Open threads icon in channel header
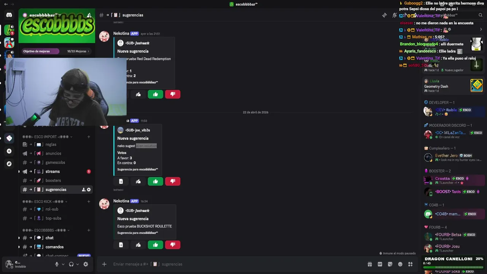 coord(385,15)
